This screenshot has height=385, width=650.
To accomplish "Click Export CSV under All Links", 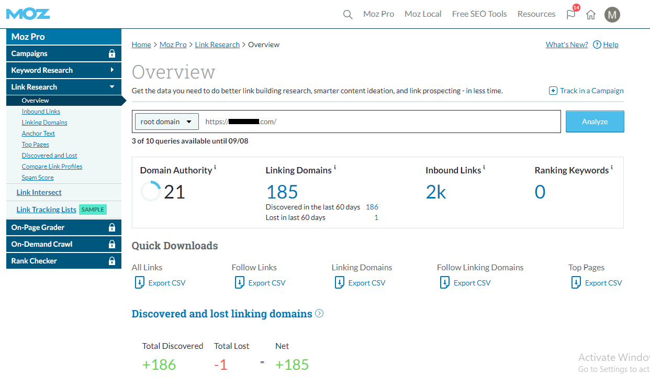I will coord(167,283).
